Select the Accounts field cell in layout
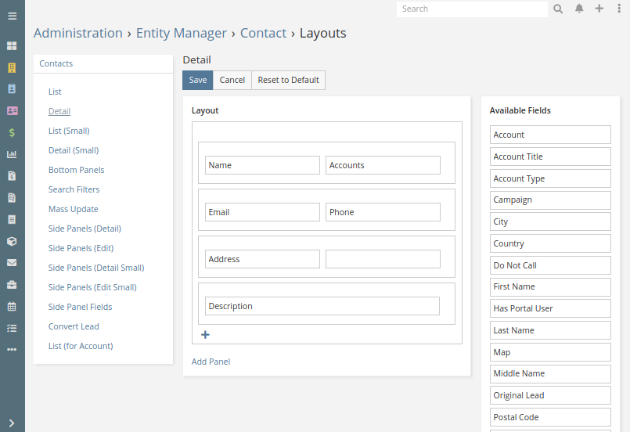 pyautogui.click(x=383, y=165)
